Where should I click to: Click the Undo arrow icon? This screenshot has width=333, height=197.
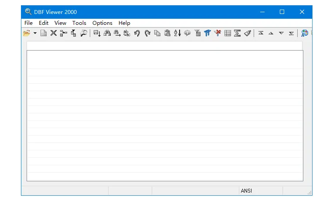click(x=137, y=33)
